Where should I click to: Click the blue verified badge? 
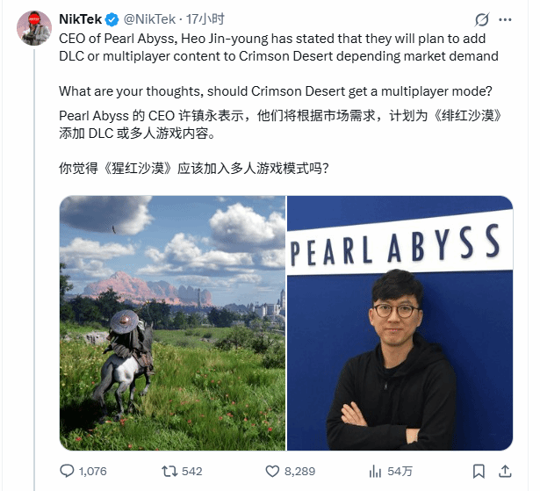tap(112, 19)
